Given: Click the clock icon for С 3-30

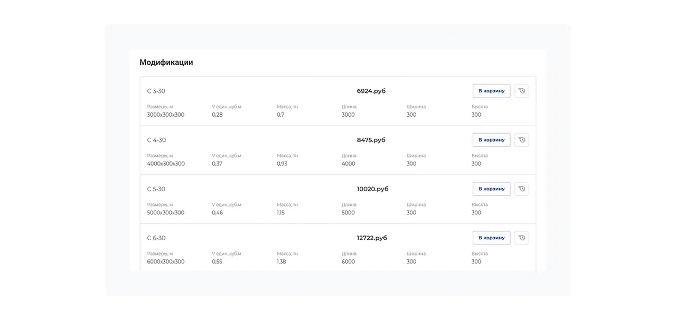Looking at the screenshot, I should 521,91.
